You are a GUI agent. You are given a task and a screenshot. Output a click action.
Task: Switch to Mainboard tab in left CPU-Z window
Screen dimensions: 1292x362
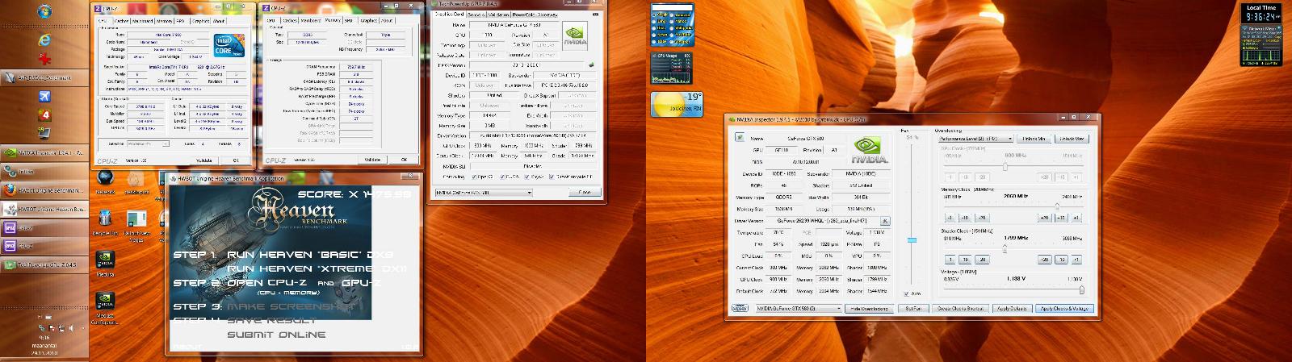tap(142, 21)
